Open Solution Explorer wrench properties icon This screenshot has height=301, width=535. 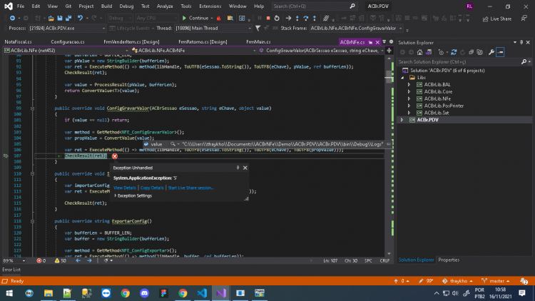[491, 52]
